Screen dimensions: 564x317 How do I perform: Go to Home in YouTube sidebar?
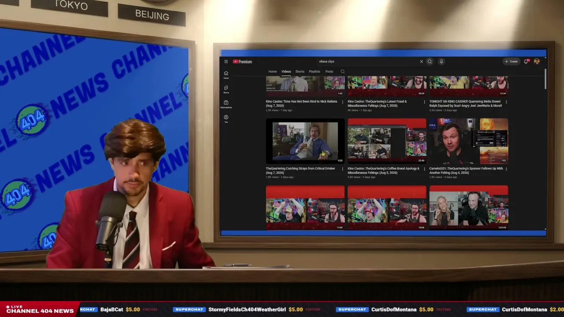[226, 74]
